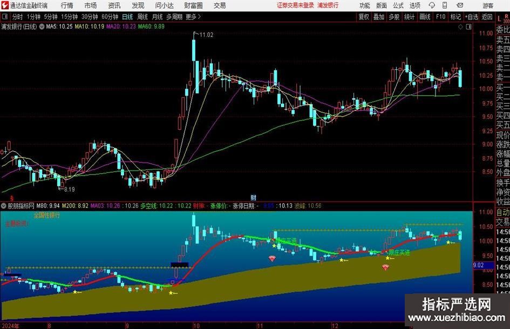Click the 多股 toolbar button
This screenshot has height=329, width=510.
pos(394,17)
